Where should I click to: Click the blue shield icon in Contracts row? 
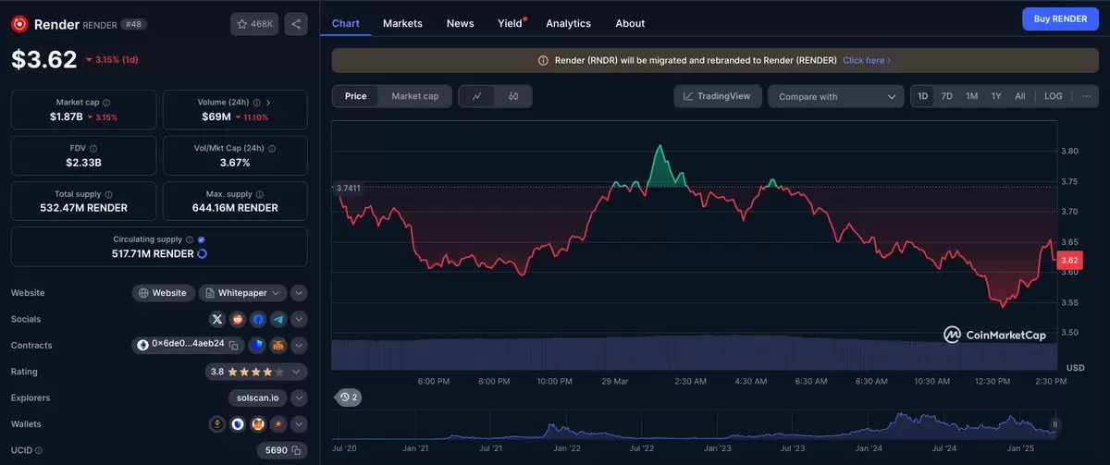coord(258,345)
